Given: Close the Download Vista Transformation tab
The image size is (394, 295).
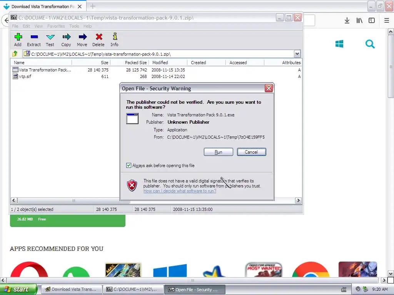Looking at the screenshot, I should 80,7.
